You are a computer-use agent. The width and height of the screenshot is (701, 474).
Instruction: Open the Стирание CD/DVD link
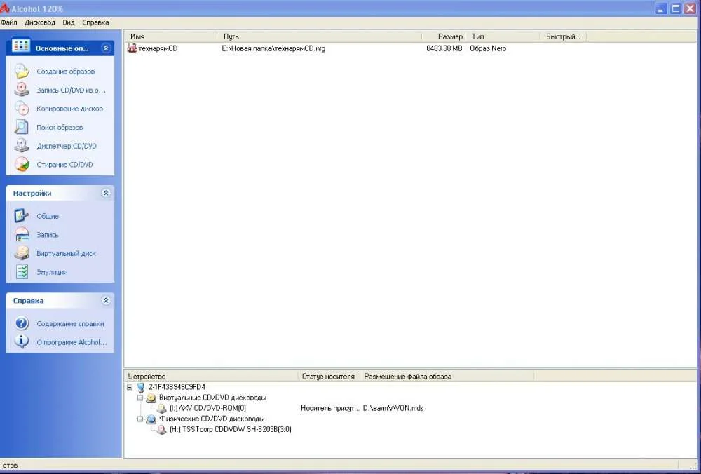click(x=64, y=165)
